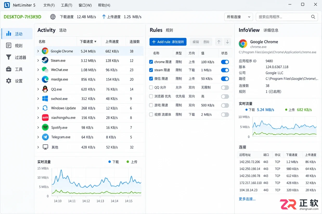Screen dimensions: 322x214
Task: Open the 窗口(W) menu
Action: [x=85, y=5]
